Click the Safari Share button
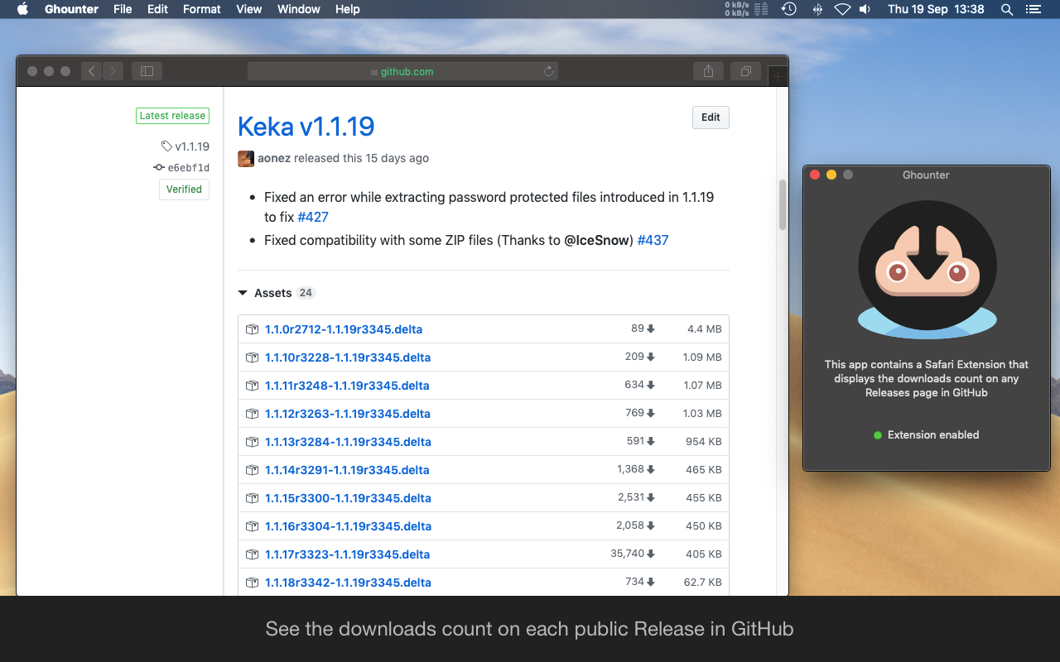The image size is (1060, 662). tap(708, 71)
